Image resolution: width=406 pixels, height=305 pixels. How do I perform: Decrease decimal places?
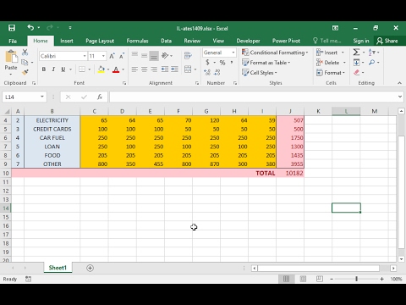coord(217,73)
